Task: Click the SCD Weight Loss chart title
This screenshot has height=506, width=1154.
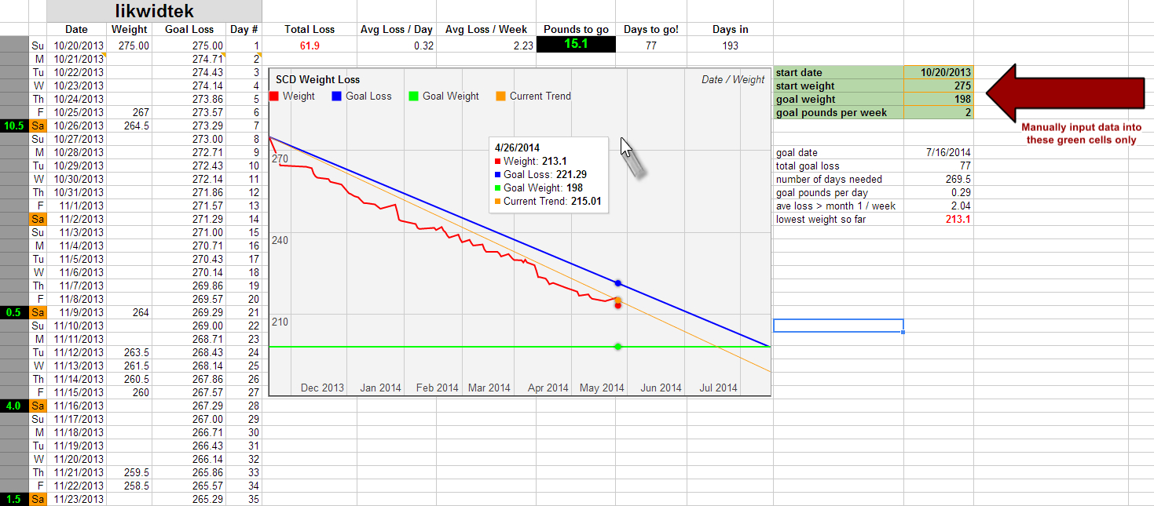Action: point(317,79)
